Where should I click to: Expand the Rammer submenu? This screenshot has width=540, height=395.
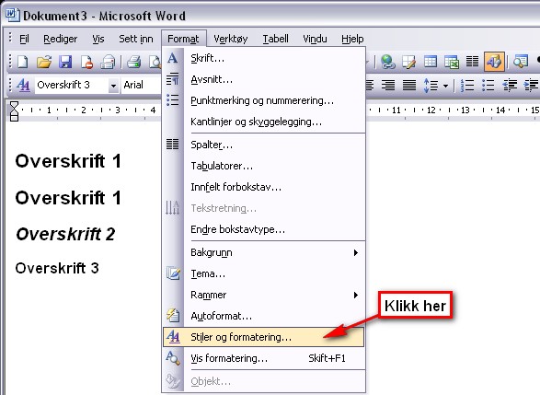pyautogui.click(x=263, y=295)
